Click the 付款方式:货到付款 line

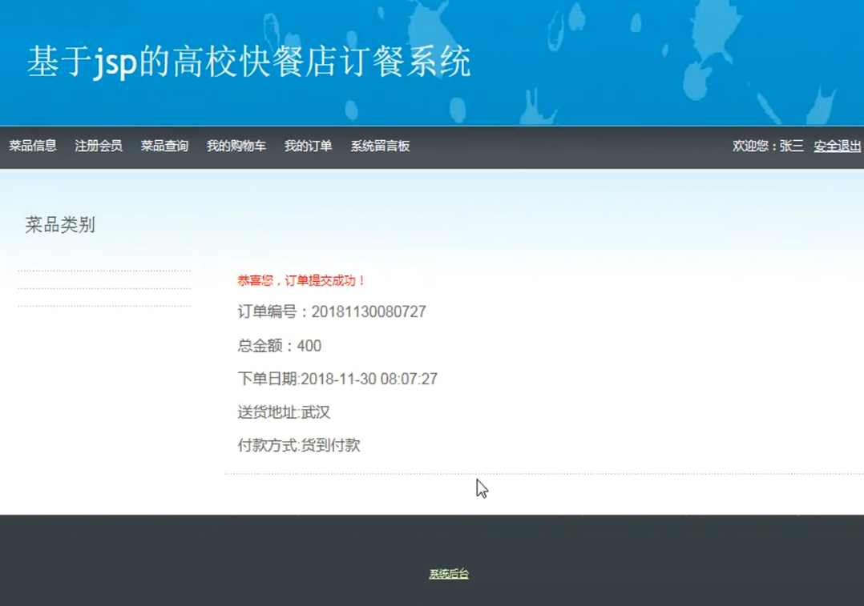coord(299,445)
